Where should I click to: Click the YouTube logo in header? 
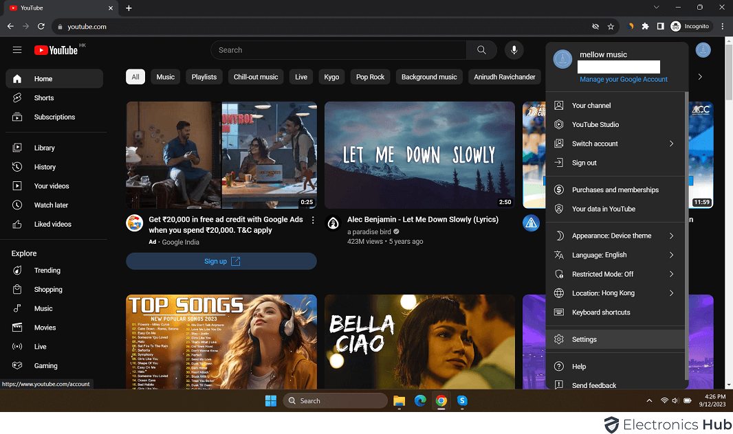(x=56, y=50)
